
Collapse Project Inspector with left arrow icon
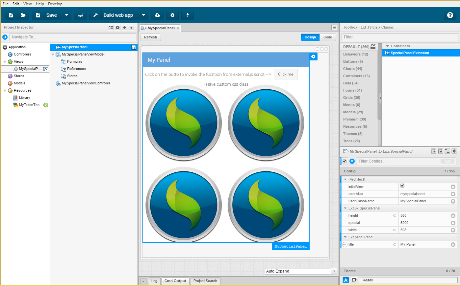click(x=131, y=28)
